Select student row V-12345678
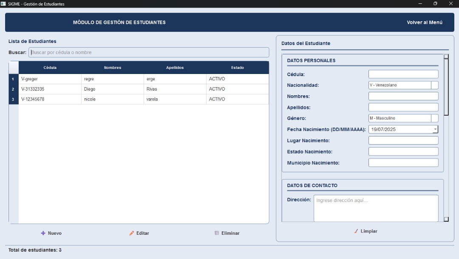The height and width of the screenshot is (259, 459). click(x=50, y=99)
